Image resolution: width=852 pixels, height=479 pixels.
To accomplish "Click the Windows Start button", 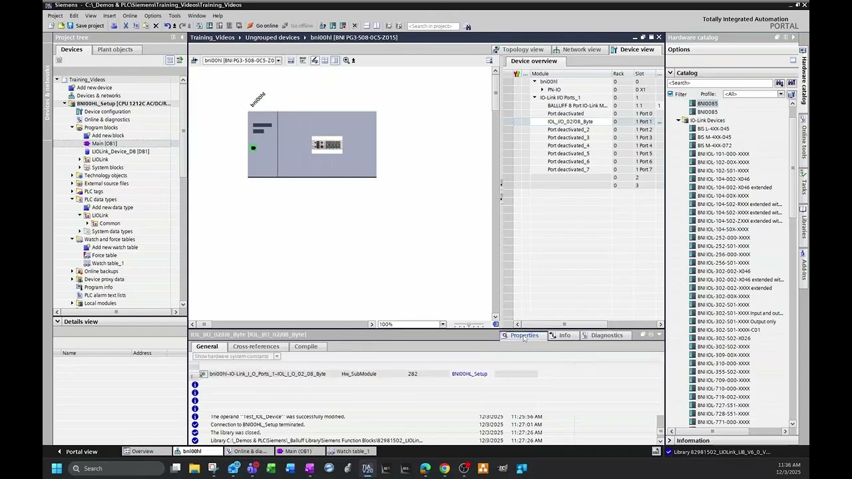I will 57,468.
